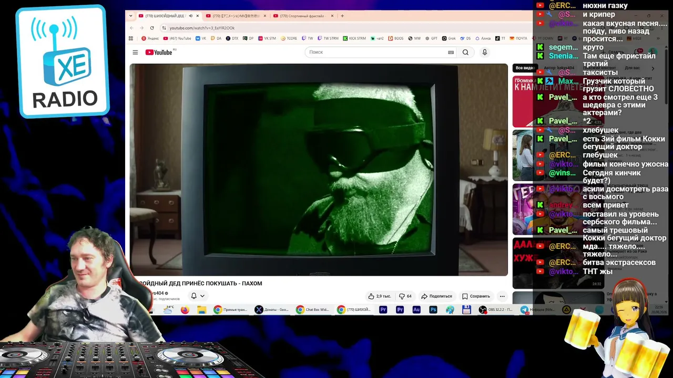Screen dimensions: 673x378
Task: Expand the Chrome tab search dropdown
Action: click(130, 16)
